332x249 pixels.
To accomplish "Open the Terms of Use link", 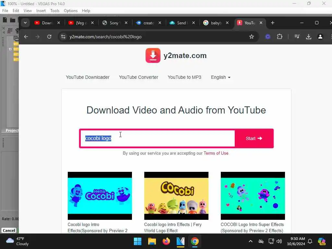I will coord(216,153).
